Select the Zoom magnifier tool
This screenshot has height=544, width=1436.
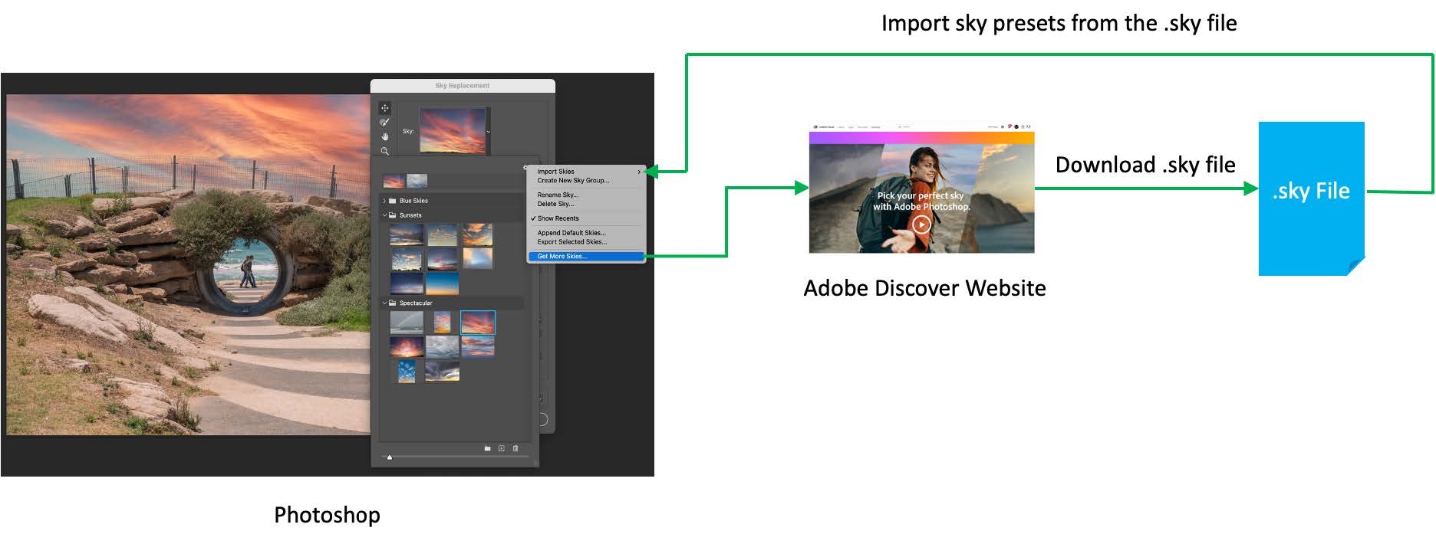tap(385, 152)
